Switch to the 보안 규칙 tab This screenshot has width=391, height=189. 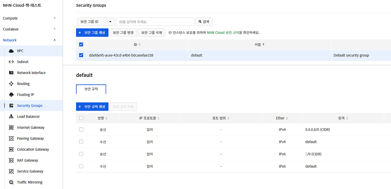click(x=91, y=89)
